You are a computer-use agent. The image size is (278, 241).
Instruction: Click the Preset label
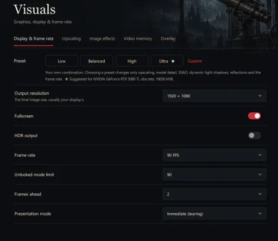tap(20, 61)
